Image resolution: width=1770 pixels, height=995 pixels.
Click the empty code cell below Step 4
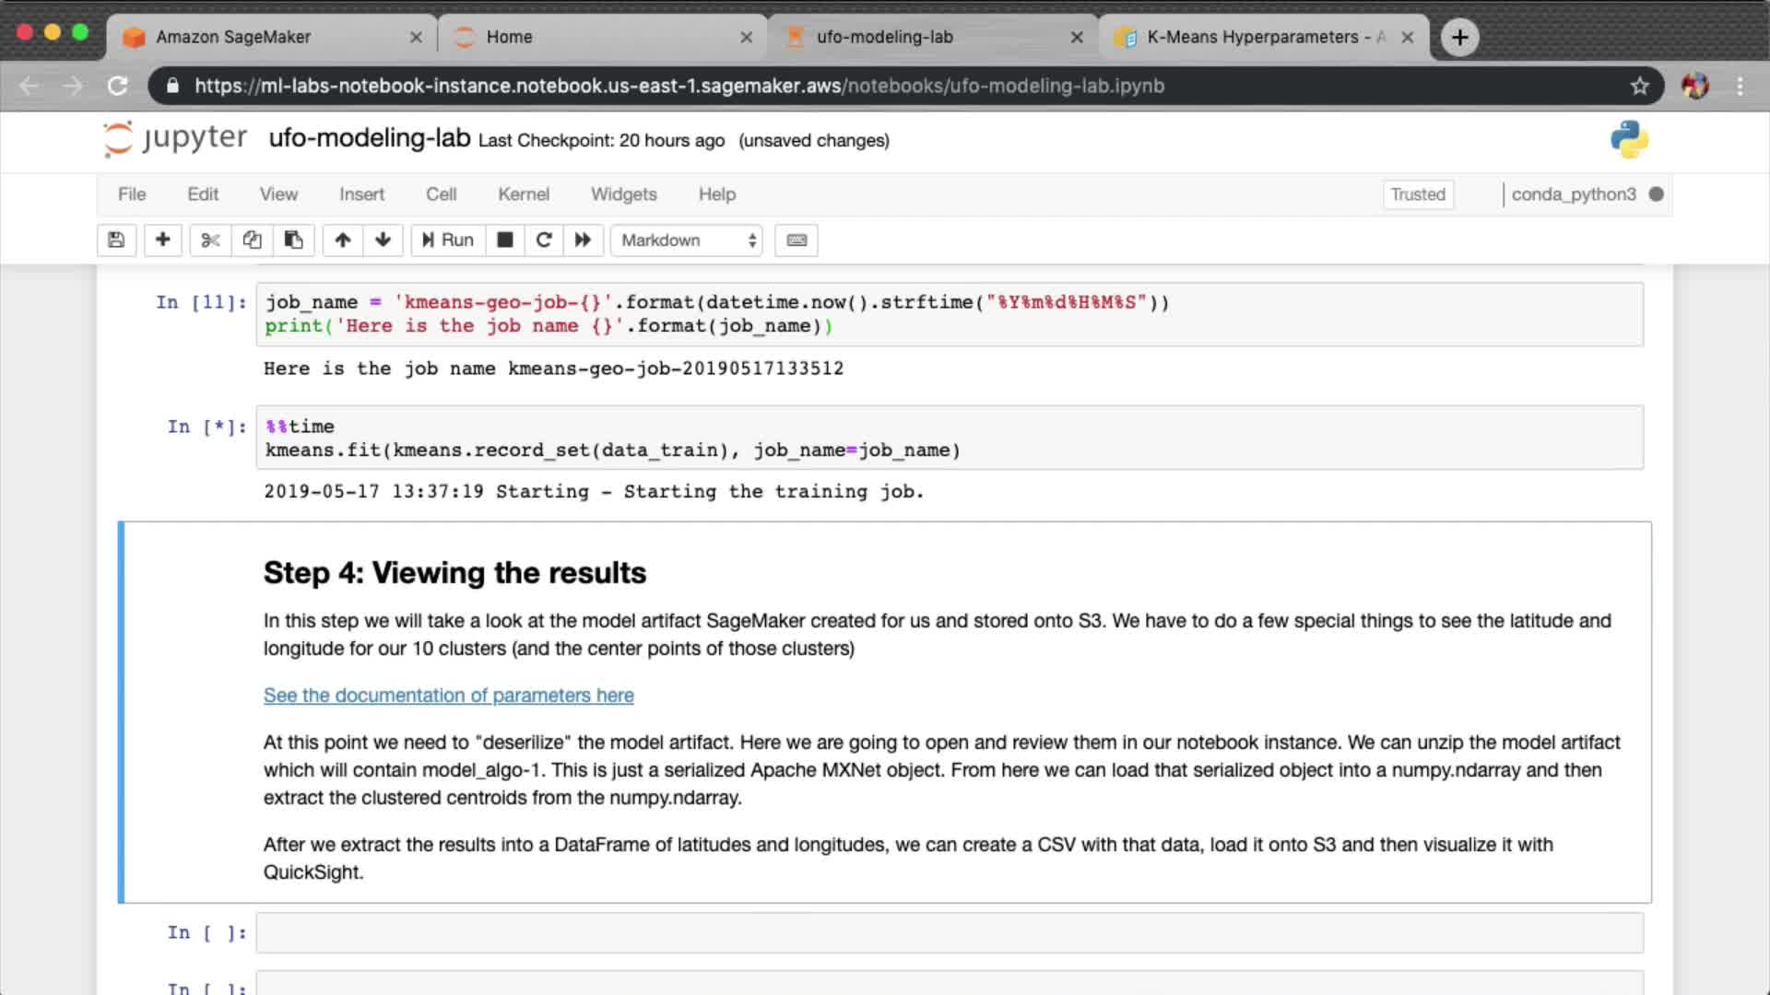pyautogui.click(x=950, y=933)
